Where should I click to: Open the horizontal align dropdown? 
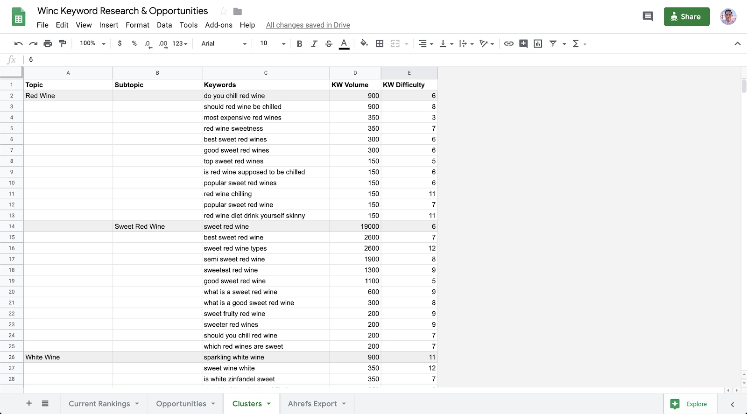(426, 43)
